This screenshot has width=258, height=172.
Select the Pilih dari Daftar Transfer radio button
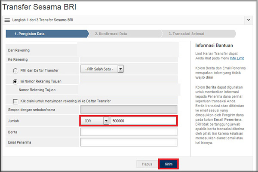15,71
